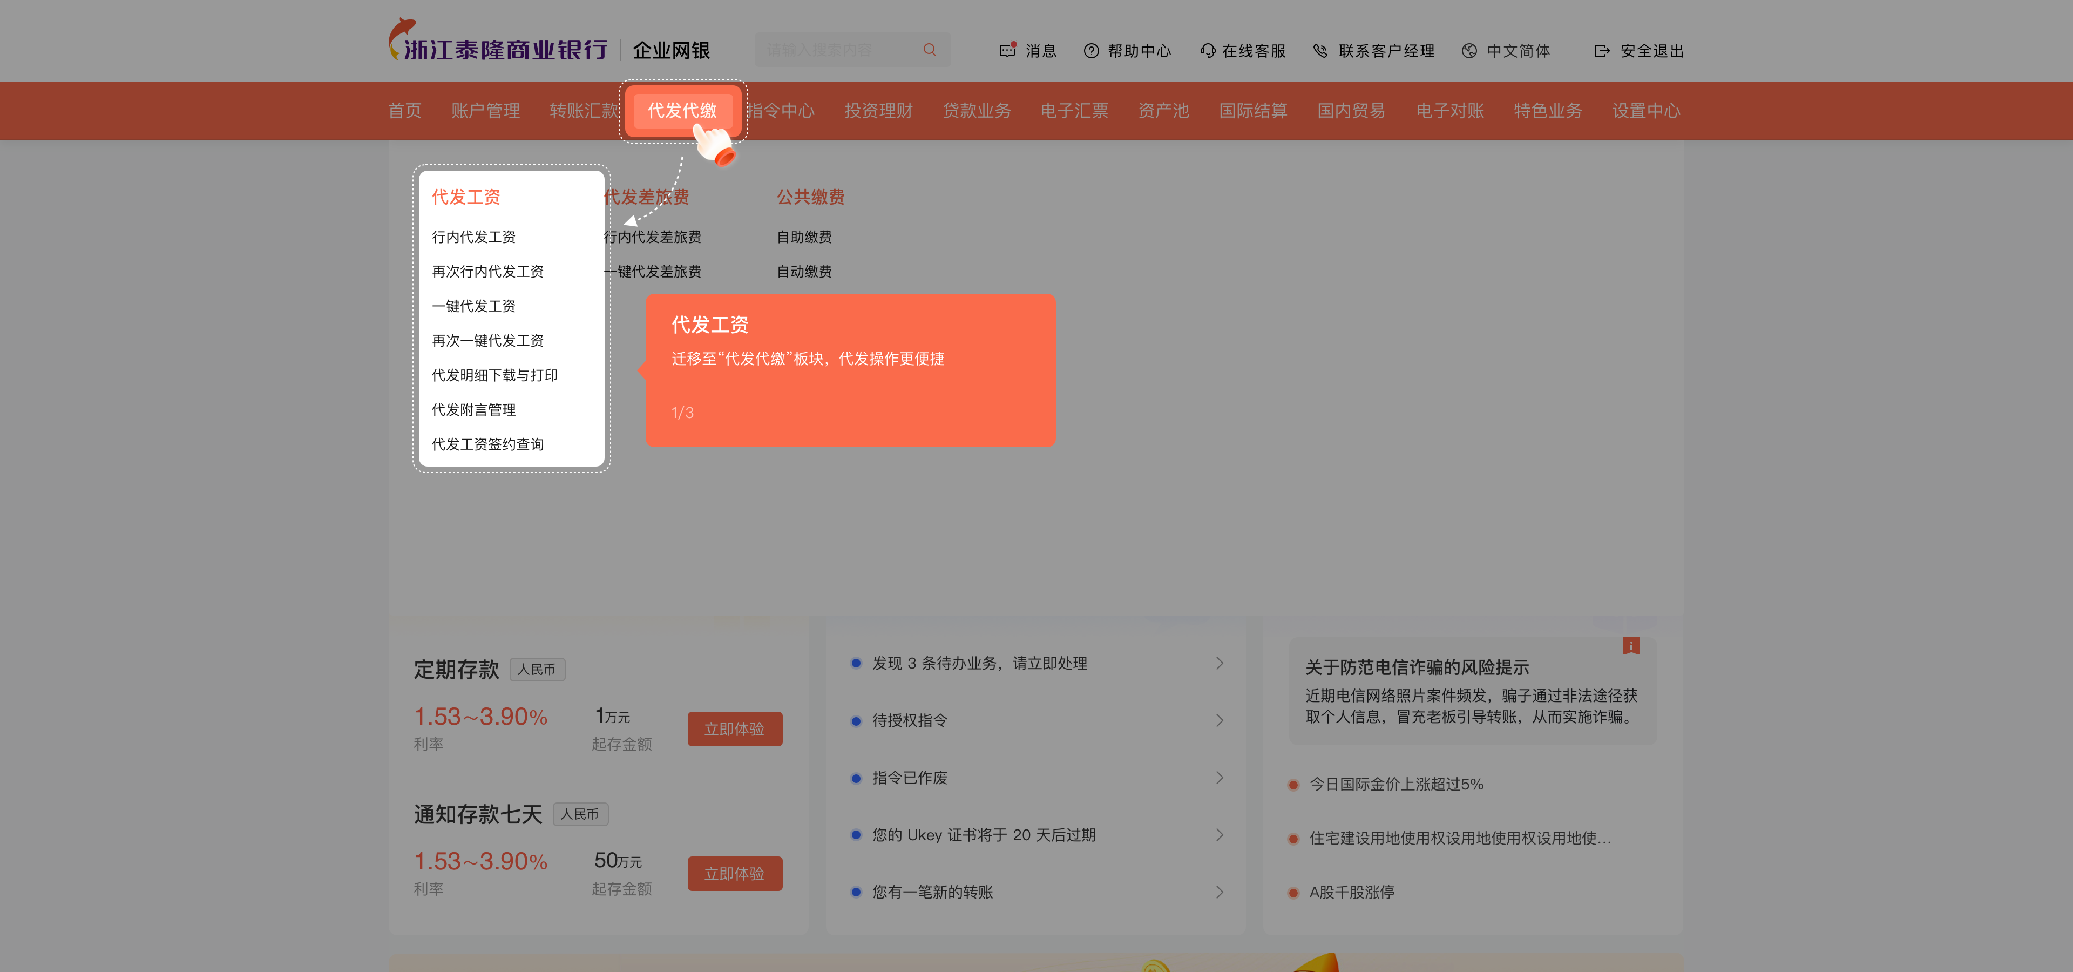Click 立即体验 for 定期存款

click(x=734, y=729)
